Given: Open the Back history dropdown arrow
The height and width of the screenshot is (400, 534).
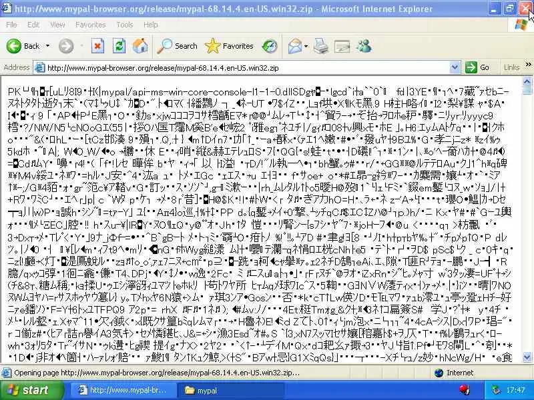Looking at the screenshot, I should point(47,45).
